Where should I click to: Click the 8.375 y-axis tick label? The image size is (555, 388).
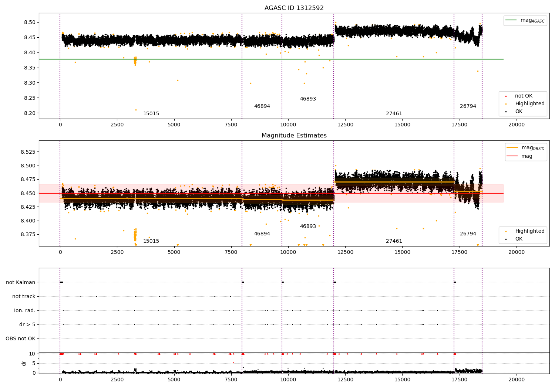pyautogui.click(x=28, y=234)
